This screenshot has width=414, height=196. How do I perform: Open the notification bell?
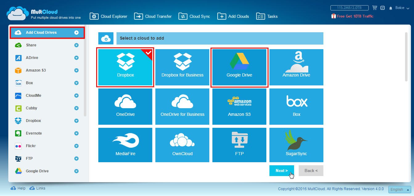(x=391, y=8)
